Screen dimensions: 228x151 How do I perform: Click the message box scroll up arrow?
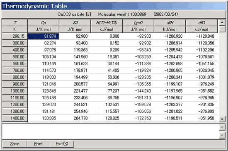[222, 127]
